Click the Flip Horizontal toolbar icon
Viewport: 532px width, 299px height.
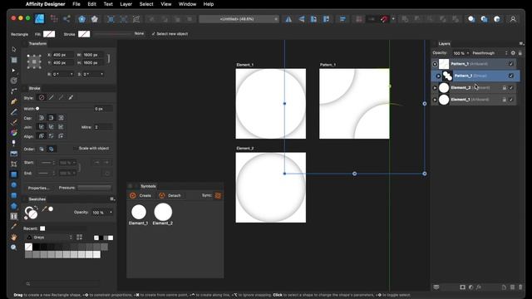point(288,19)
